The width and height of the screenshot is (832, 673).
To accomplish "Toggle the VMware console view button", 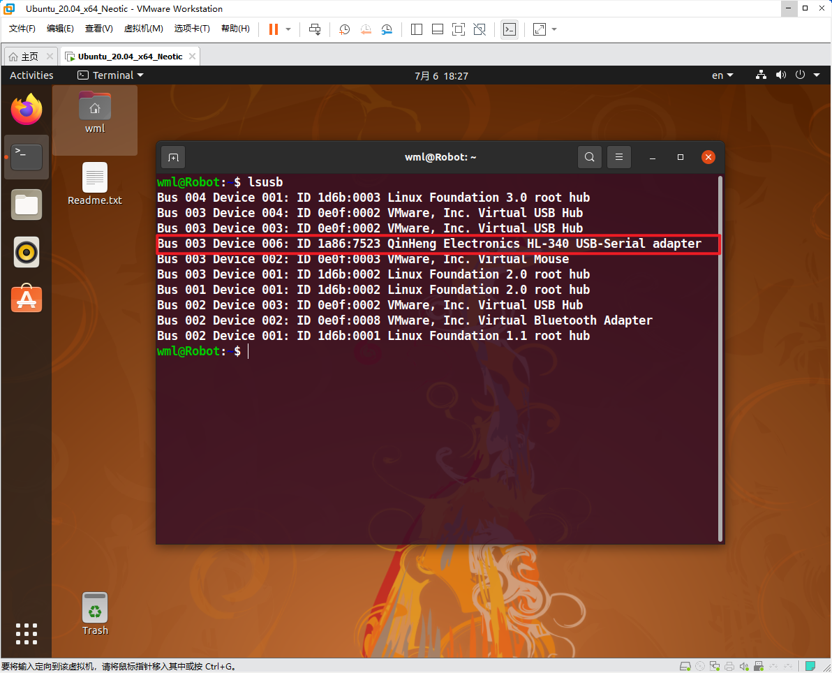I will [x=510, y=29].
